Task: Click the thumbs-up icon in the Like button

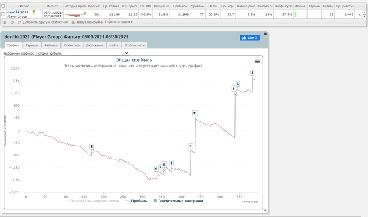Action: pyautogui.click(x=244, y=38)
